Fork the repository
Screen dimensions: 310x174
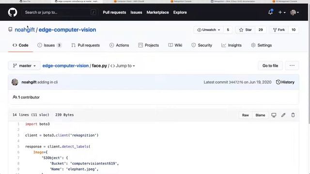coord(279,30)
